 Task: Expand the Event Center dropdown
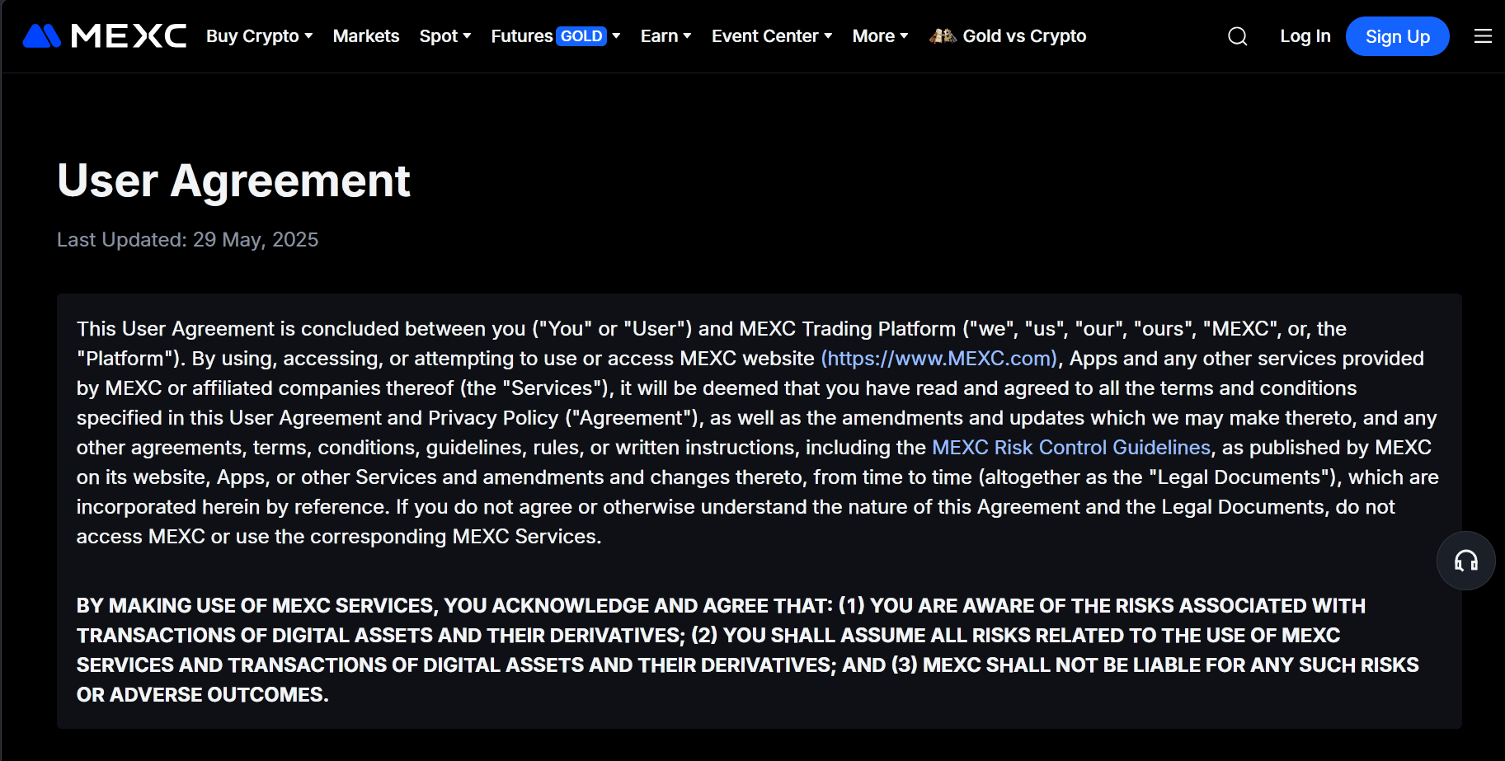click(772, 36)
